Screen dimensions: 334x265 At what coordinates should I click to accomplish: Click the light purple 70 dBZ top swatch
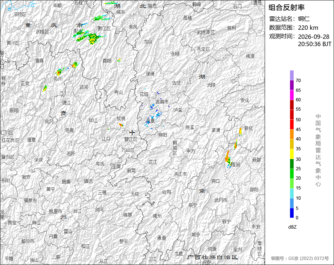point(292,75)
